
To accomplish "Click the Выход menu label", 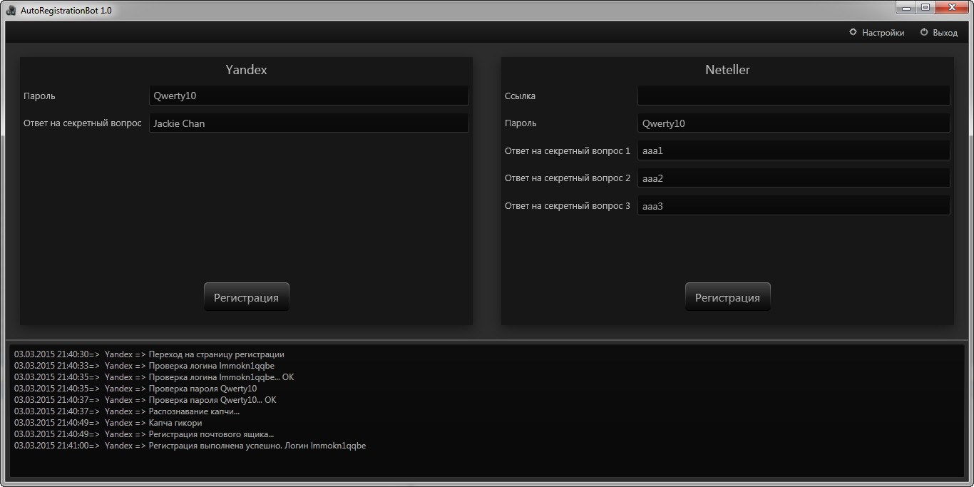I will (x=945, y=33).
